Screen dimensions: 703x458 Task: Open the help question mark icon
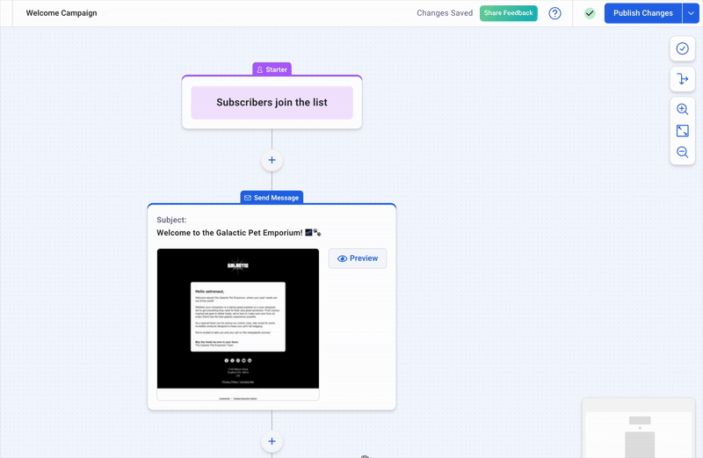[x=554, y=13]
